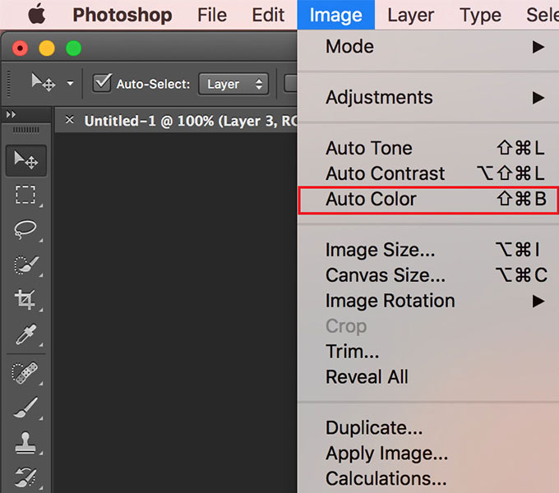Click the green zoom window button
This screenshot has width=559, height=493.
(74, 48)
